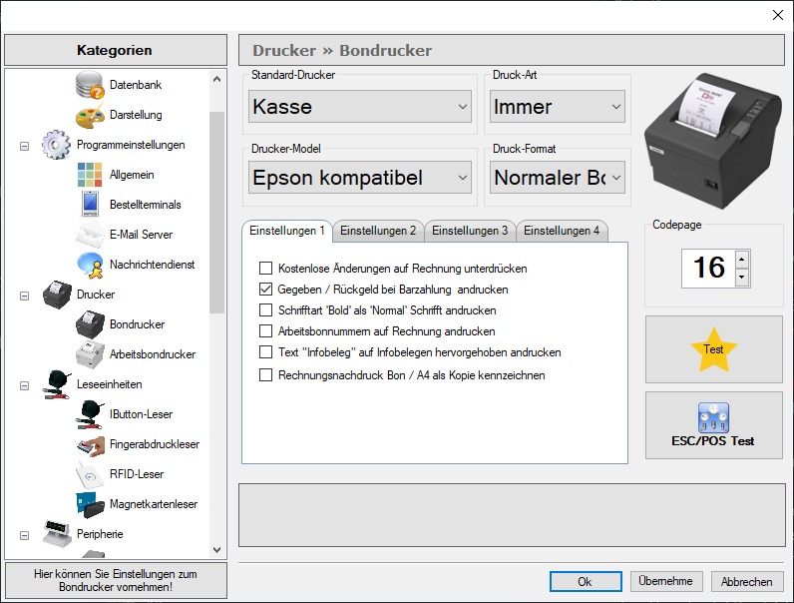794x603 pixels.
Task: Open the Druck-Art dropdown showing Immer
Action: (x=557, y=107)
